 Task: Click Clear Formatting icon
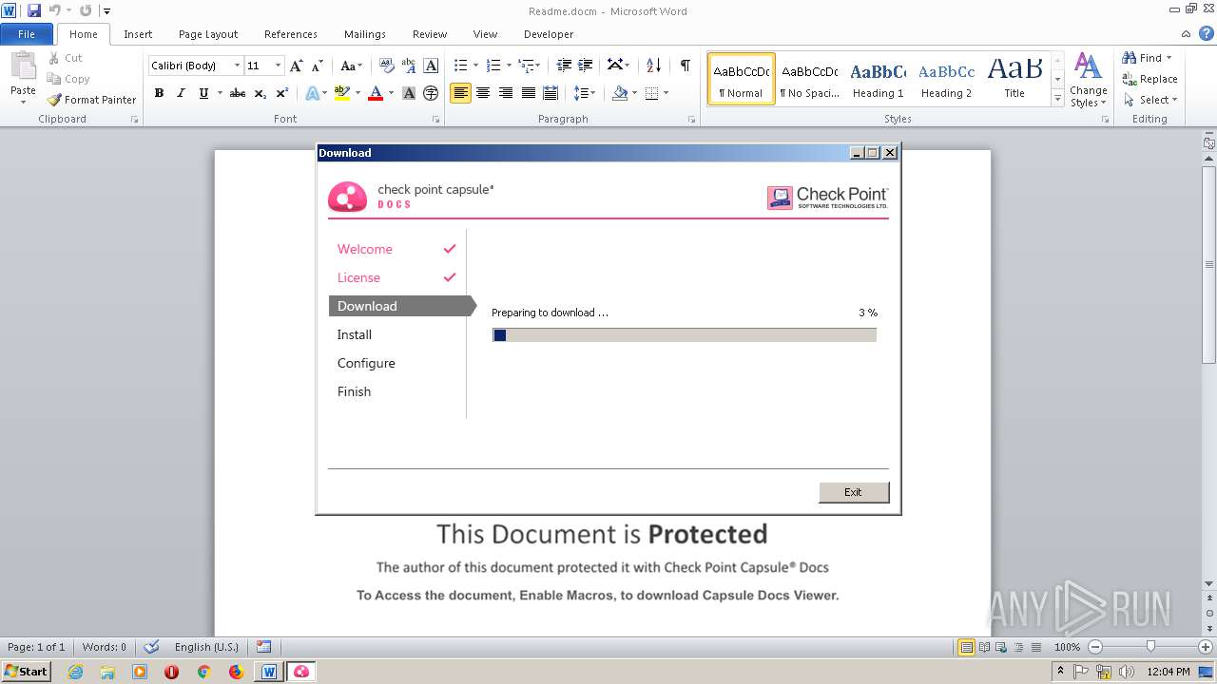(x=387, y=66)
